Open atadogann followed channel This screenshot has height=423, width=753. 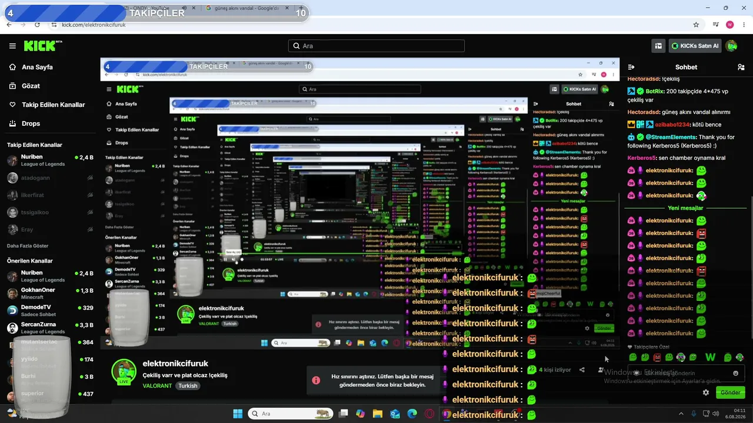pyautogui.click(x=50, y=177)
